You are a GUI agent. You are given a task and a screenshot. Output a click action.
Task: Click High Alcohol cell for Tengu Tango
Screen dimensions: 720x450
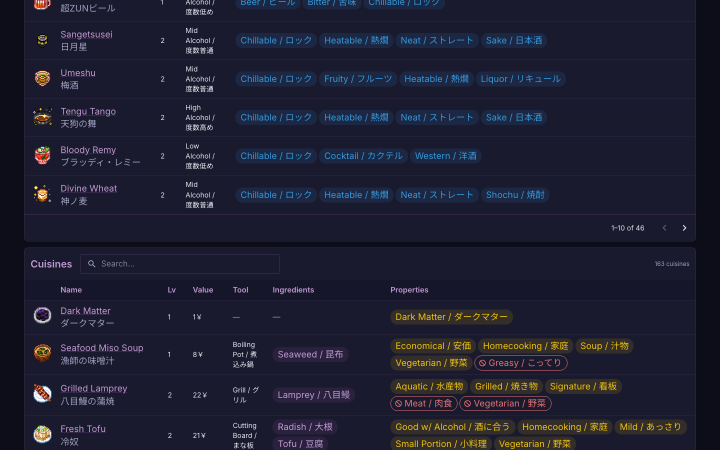[200, 117]
